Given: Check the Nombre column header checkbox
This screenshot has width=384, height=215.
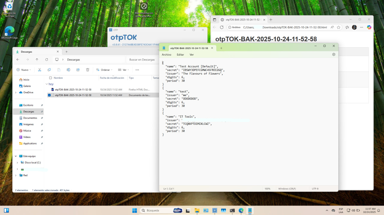Looking at the screenshot, I should [x=50, y=78].
